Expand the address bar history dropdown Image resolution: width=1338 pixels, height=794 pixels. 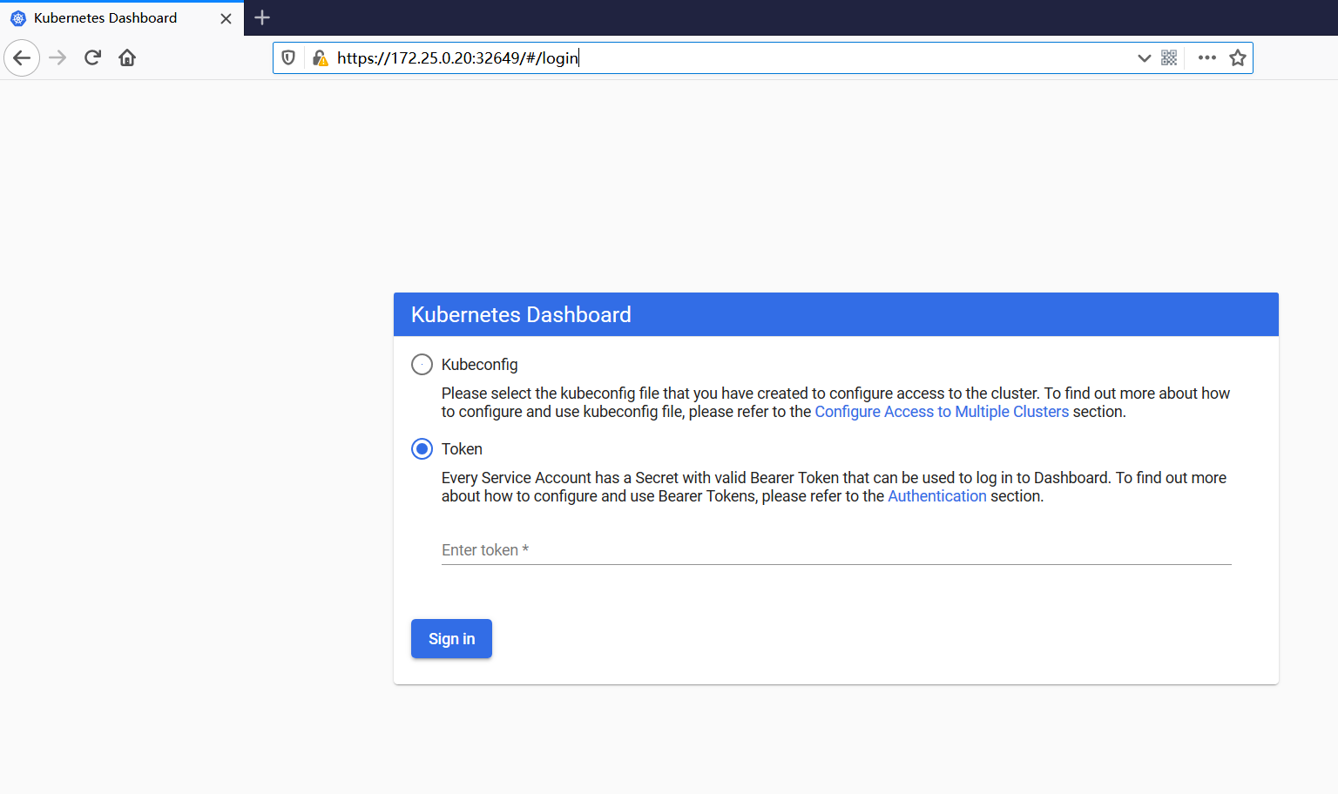(x=1144, y=58)
